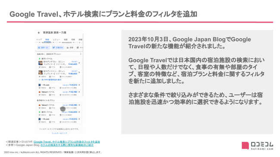Click the ロコミコム logo

tap(258, 146)
